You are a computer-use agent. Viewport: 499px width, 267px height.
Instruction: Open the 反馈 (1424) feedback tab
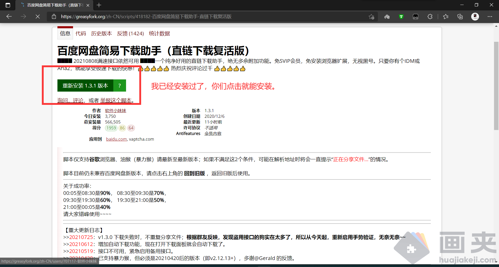tap(130, 33)
